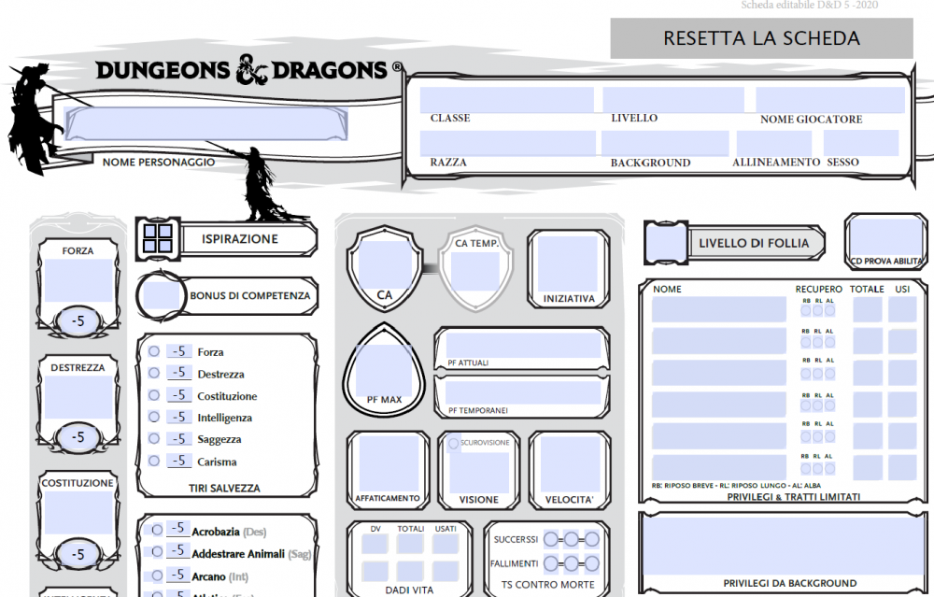Click the first row Usi field
934x597 pixels.
902,310
